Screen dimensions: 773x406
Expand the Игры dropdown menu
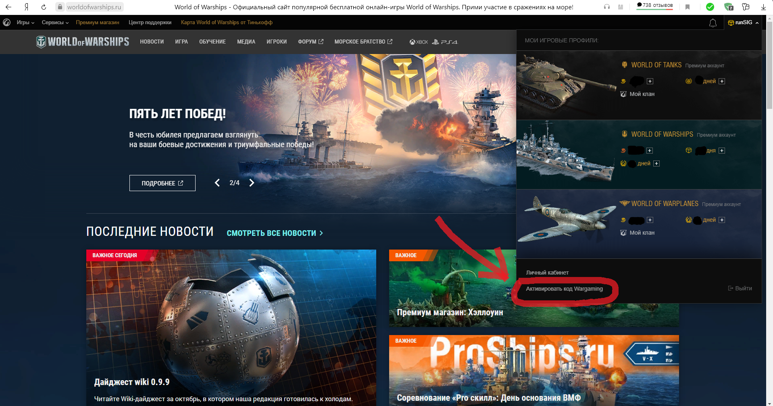tap(25, 23)
